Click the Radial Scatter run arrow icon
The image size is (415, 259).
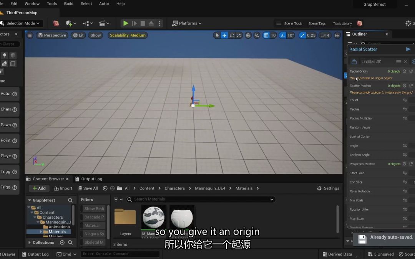click(408, 49)
